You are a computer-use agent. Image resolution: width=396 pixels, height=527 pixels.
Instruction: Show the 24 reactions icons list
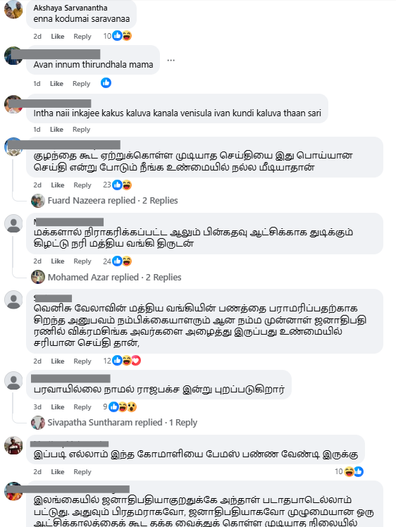coord(118,261)
